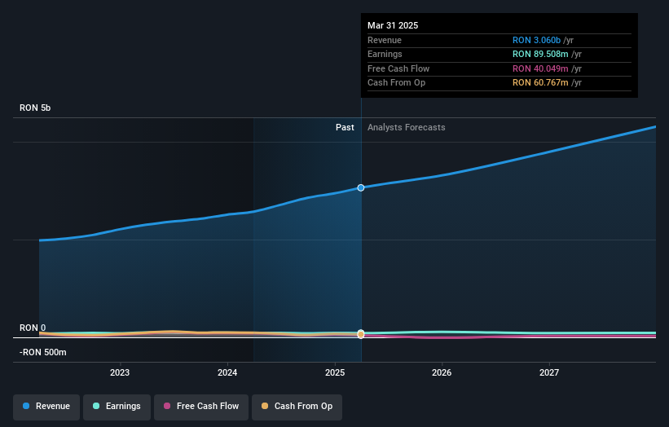Click the Cash From Op marker near RON 0

pyautogui.click(x=361, y=335)
